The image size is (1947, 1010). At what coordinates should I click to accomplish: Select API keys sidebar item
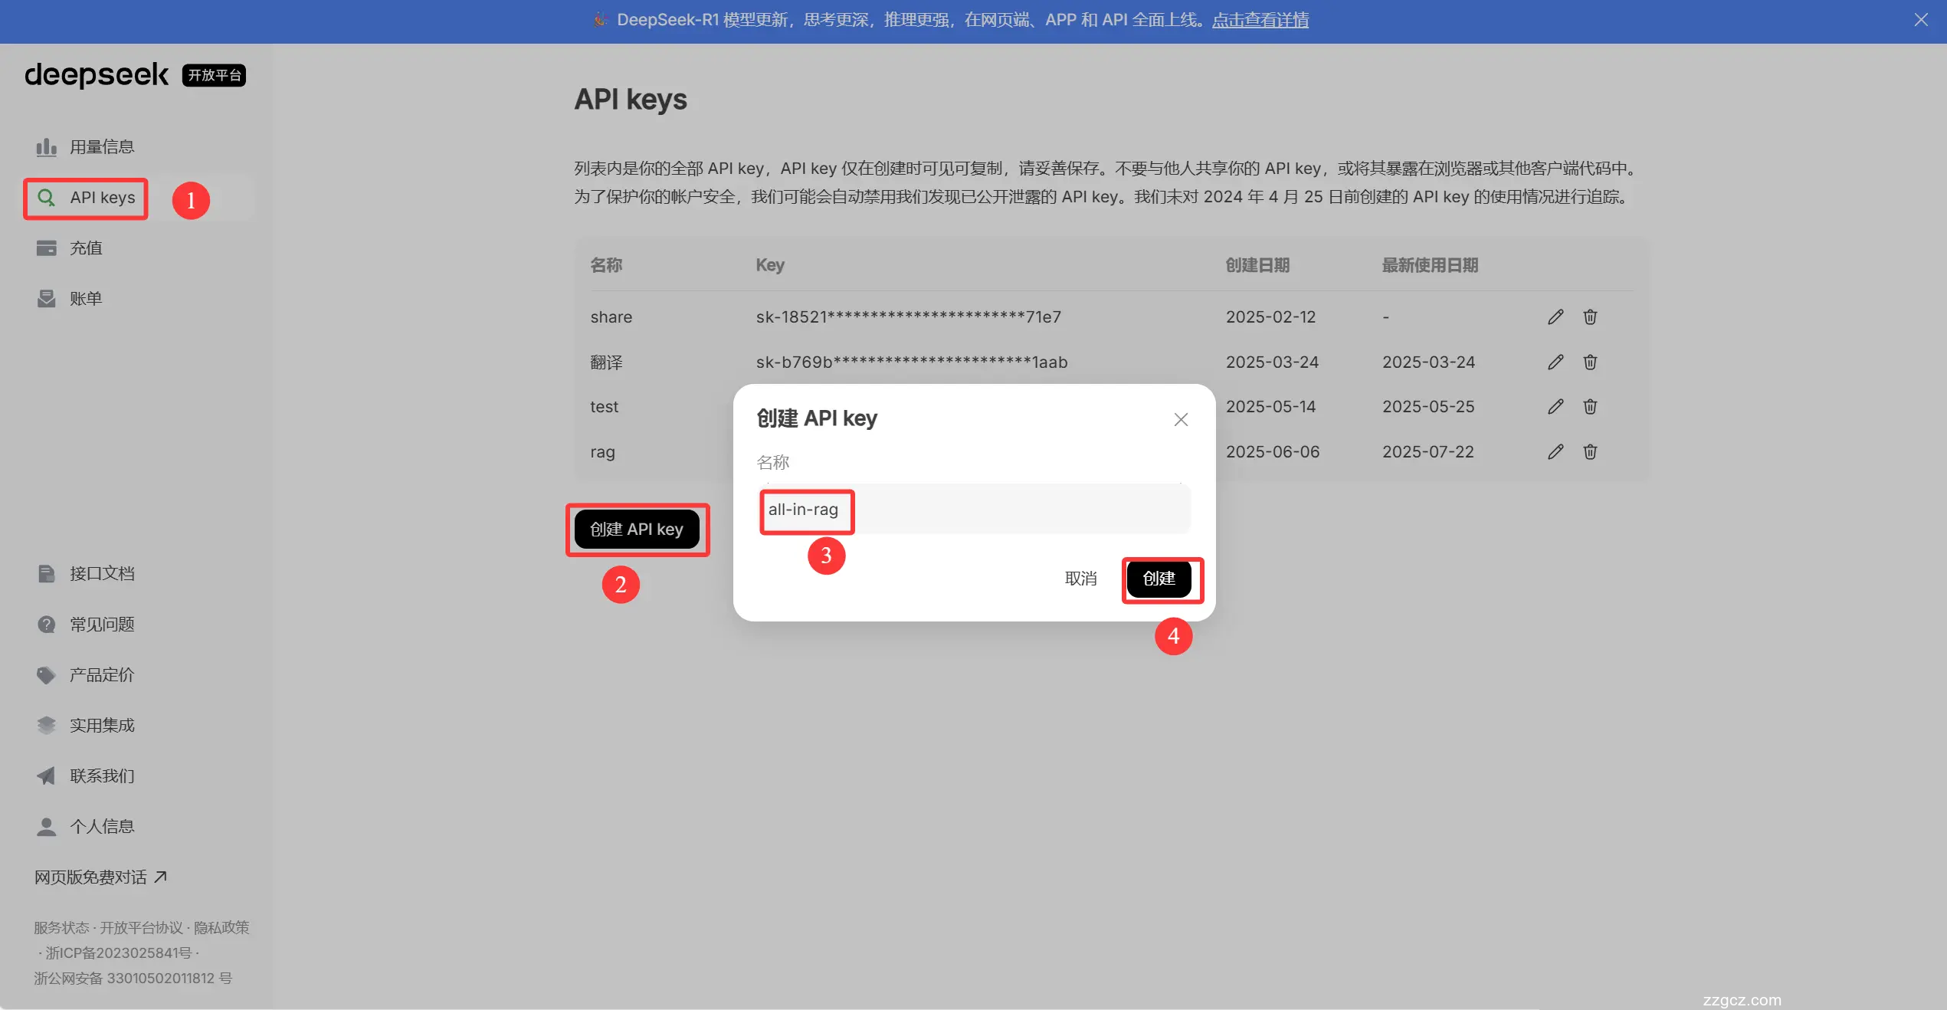101,198
